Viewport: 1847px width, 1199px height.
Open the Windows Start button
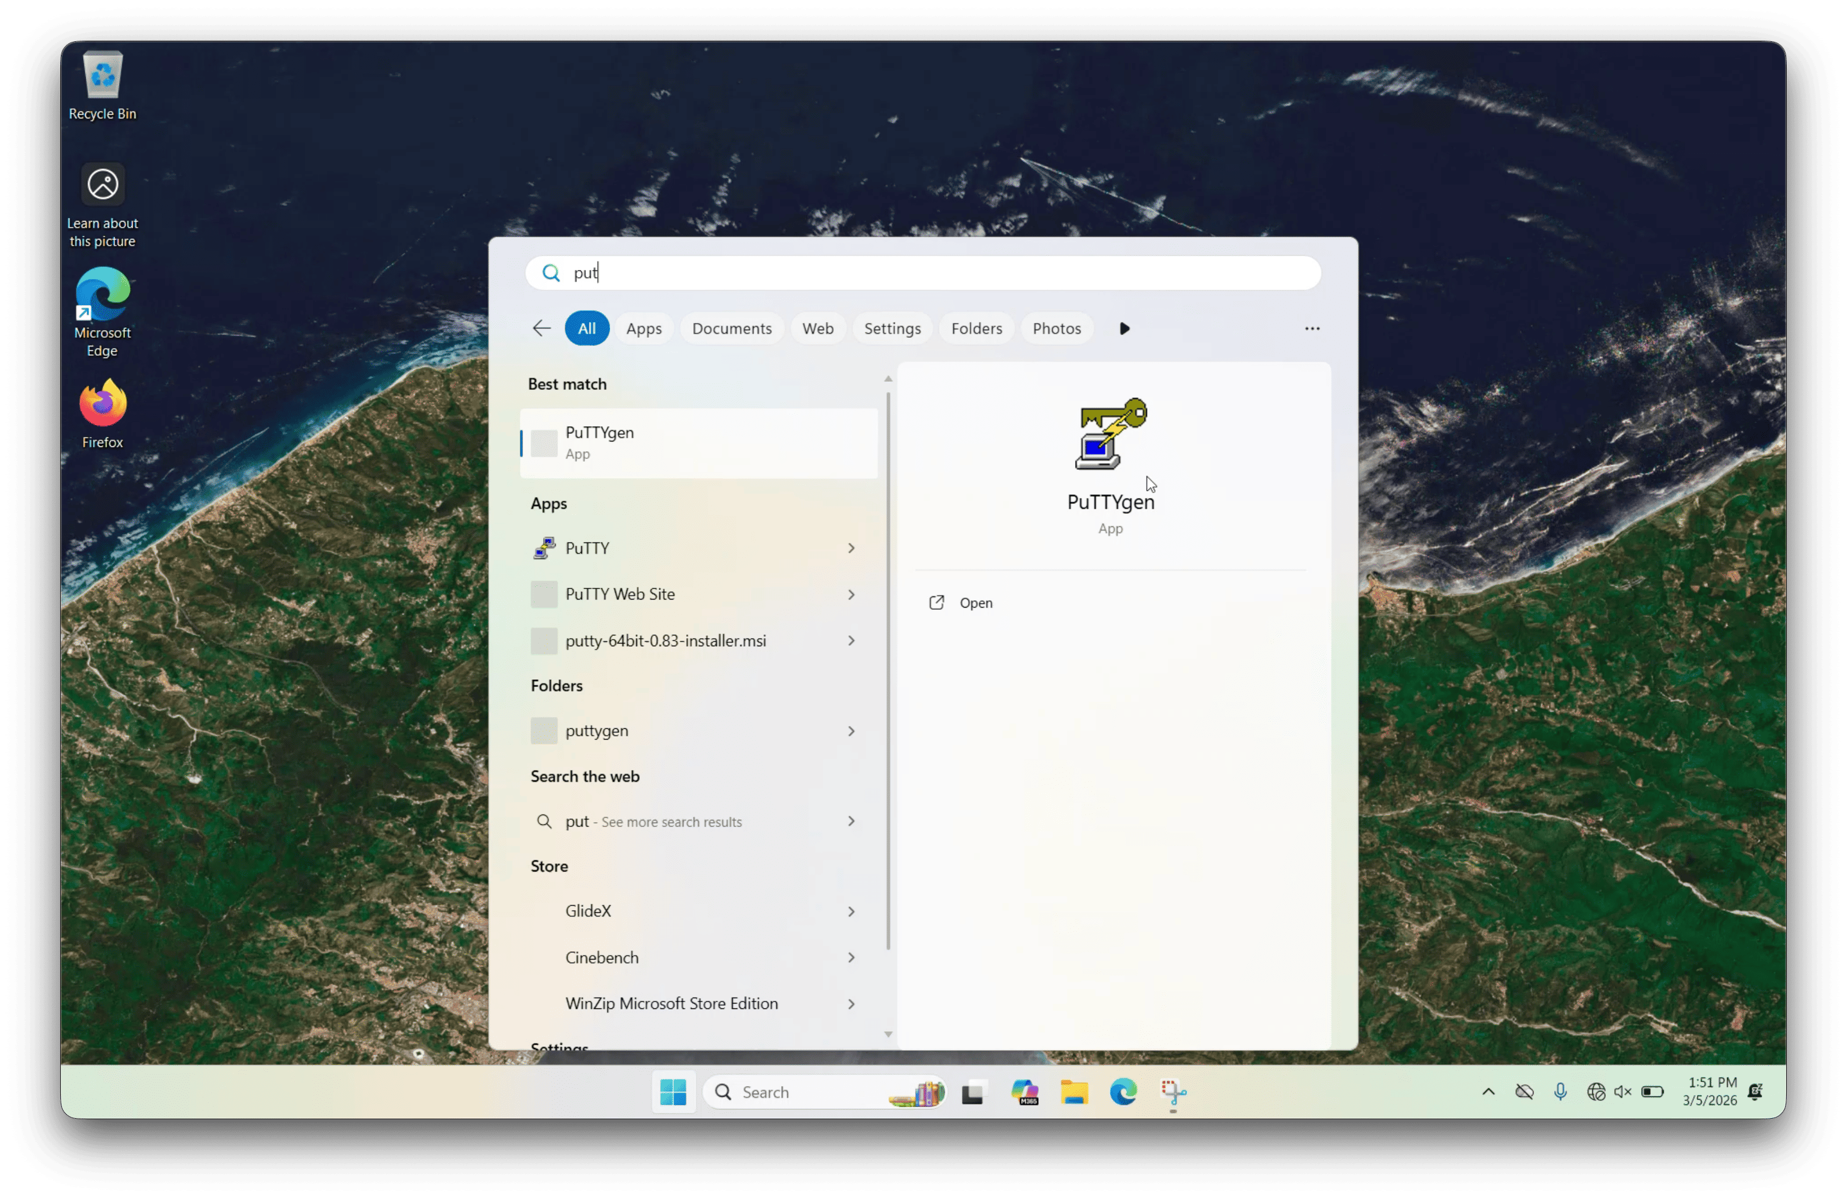[673, 1092]
